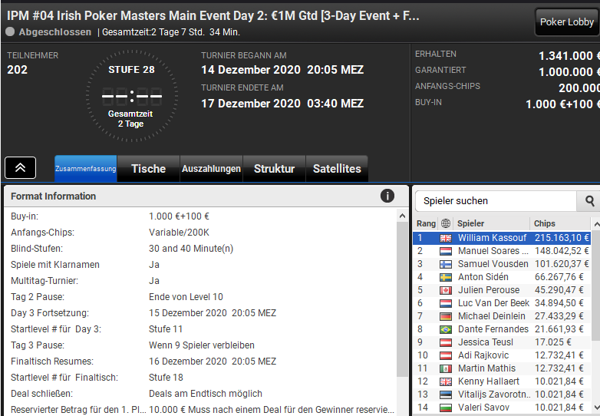Sort player list by Chips column
This screenshot has width=600, height=416.
tap(560, 223)
